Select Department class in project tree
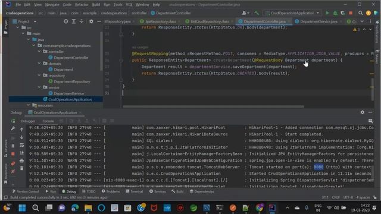This screenshot has height=214, width=381. point(63,70)
